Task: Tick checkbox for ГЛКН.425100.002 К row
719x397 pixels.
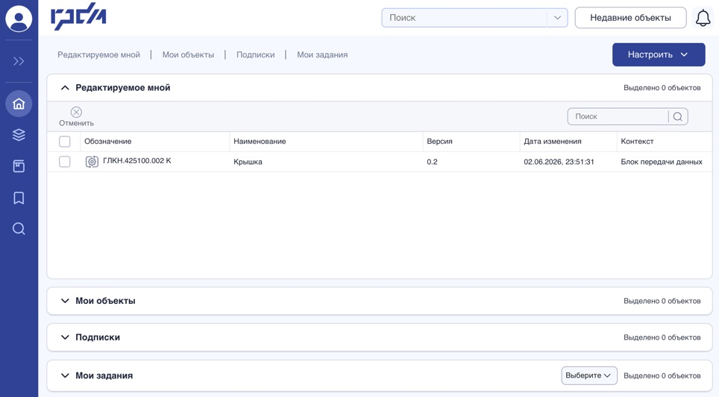Action: (x=65, y=162)
